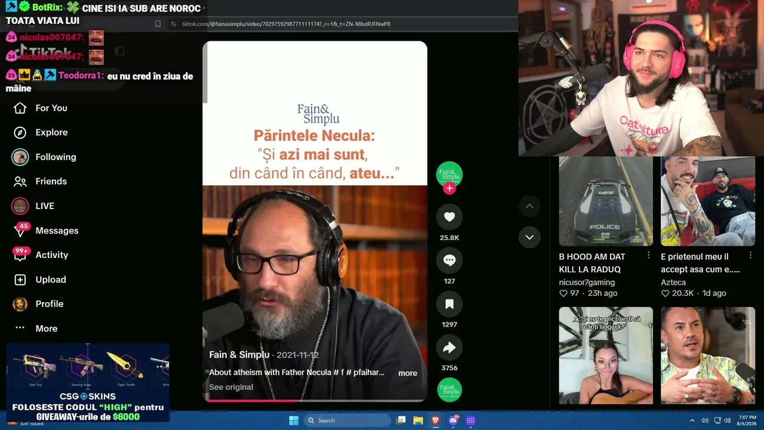Select the Friends menu label
The height and width of the screenshot is (430, 764).
(x=51, y=182)
